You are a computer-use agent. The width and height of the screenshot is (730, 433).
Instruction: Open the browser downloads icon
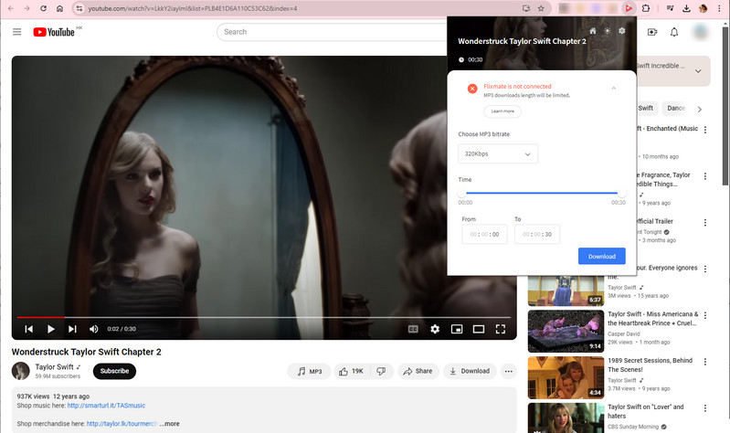pyautogui.click(x=686, y=8)
